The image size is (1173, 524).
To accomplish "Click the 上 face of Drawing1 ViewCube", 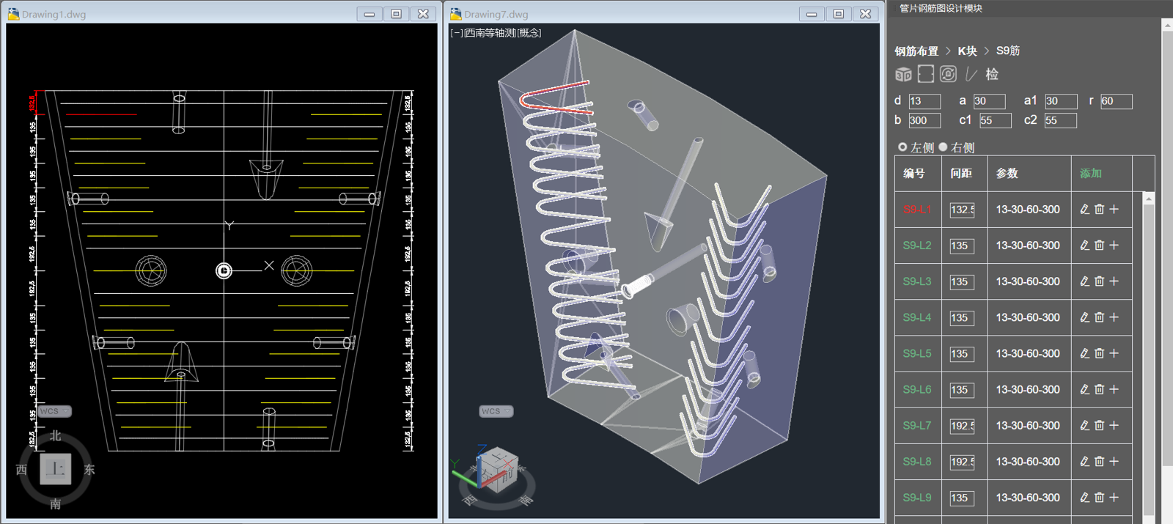I will [x=56, y=469].
